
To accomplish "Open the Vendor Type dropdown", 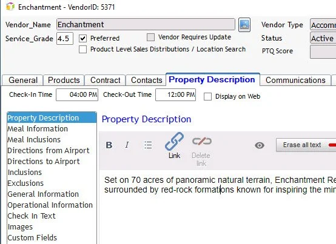I will 323,25.
